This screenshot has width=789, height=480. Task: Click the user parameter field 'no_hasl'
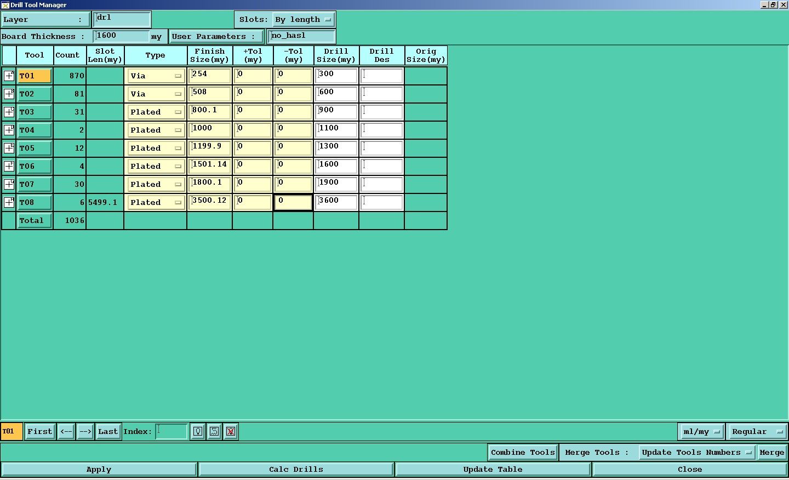tap(301, 36)
